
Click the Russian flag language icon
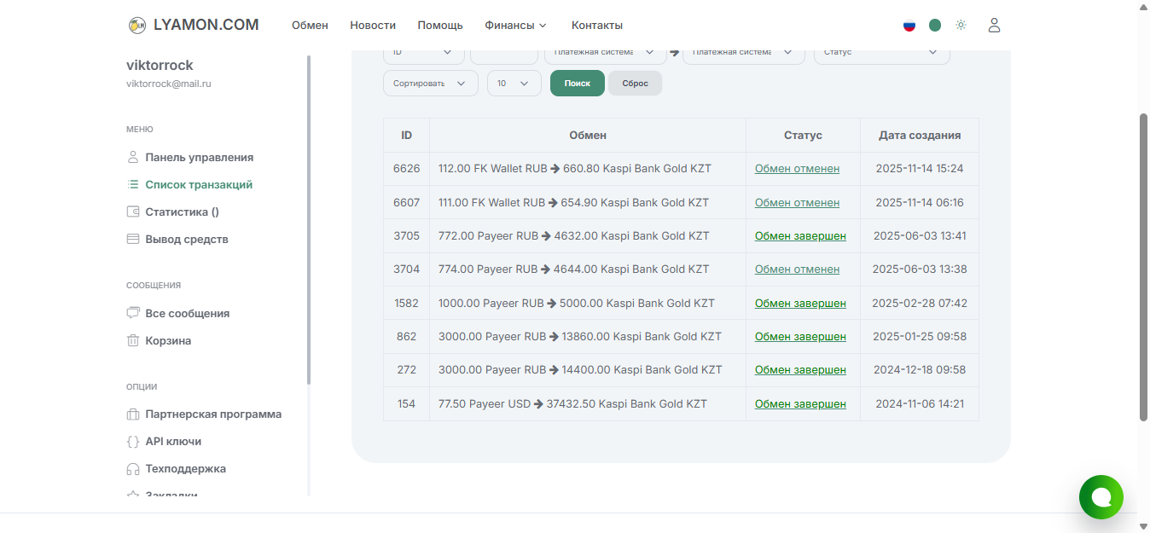(909, 26)
